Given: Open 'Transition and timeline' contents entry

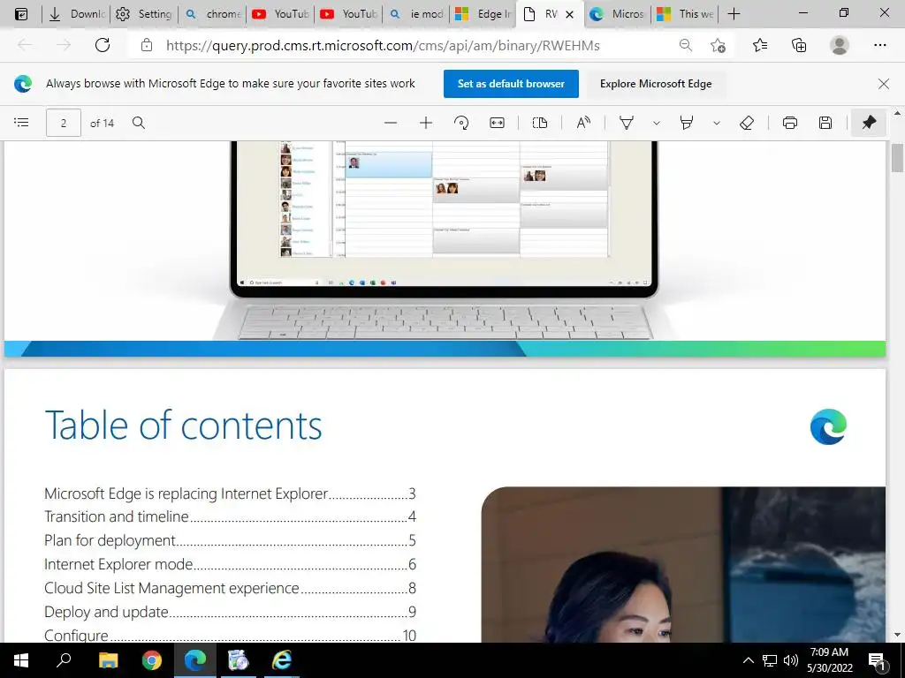Looking at the screenshot, I should [230, 516].
